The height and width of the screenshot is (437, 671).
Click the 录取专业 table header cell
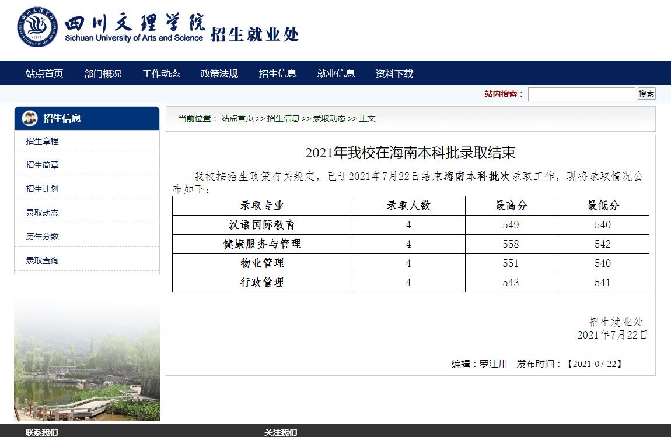[x=263, y=206]
